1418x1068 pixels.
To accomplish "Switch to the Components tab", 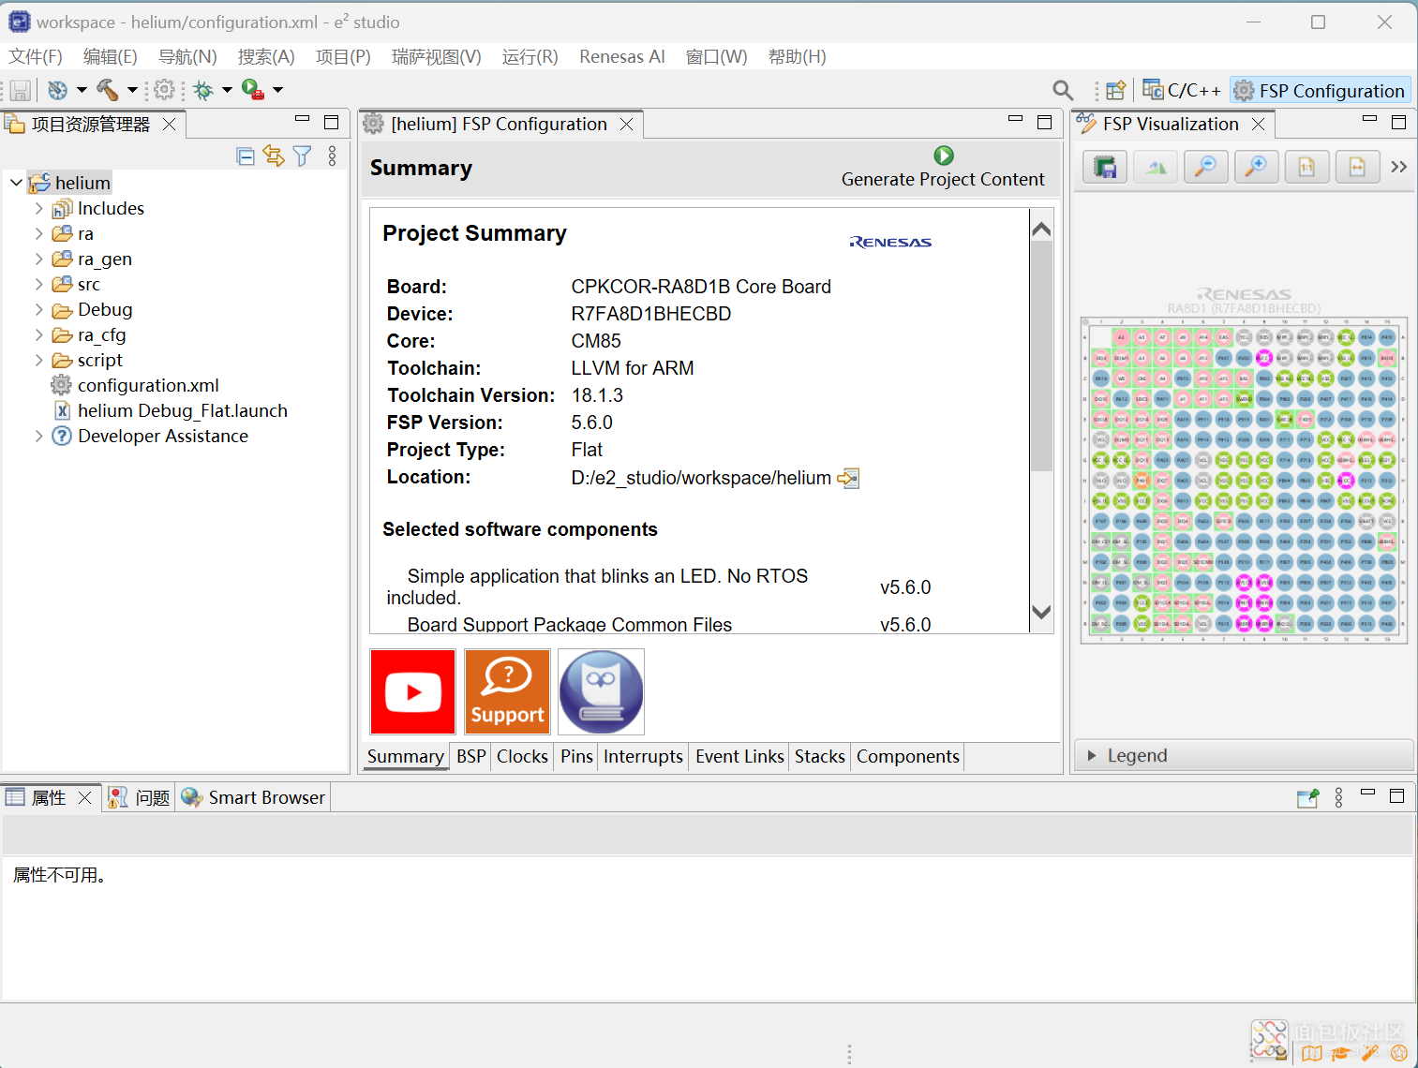I will coord(907,756).
